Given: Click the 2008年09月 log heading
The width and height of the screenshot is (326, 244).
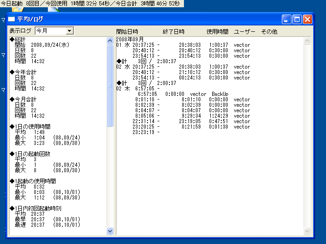Looking at the screenshot, I should click(x=130, y=39).
